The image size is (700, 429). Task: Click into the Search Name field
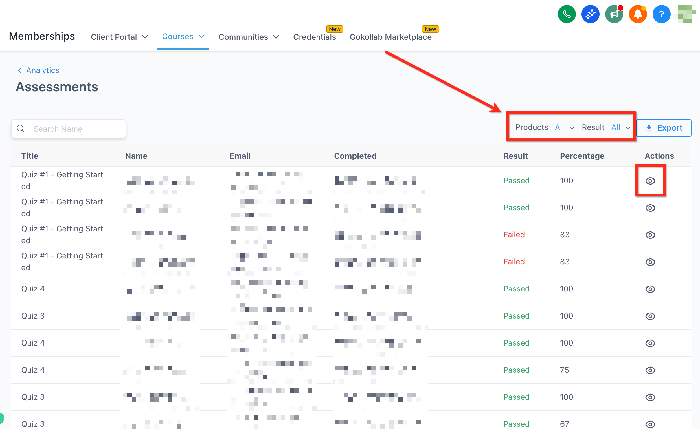(69, 129)
